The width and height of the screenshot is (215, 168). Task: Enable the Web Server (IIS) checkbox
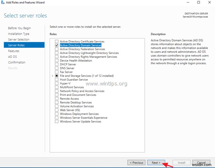(x=57, y=110)
